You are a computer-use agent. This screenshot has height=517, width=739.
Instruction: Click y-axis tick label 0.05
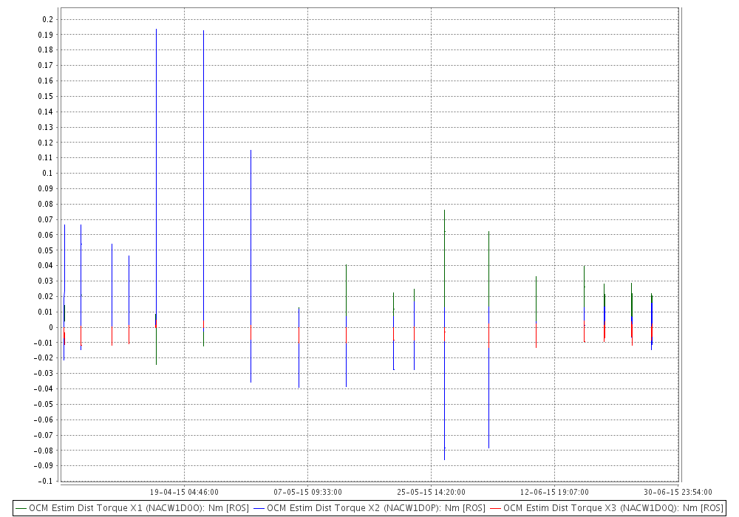pyautogui.click(x=46, y=250)
